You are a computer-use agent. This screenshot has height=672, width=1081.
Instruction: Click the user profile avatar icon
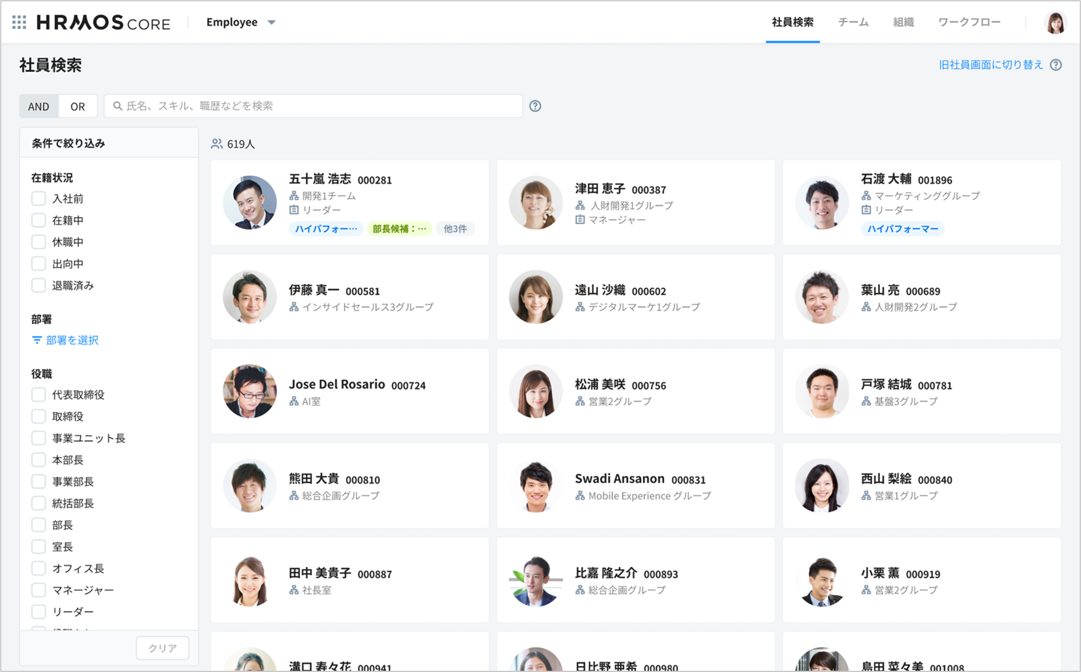click(1055, 23)
